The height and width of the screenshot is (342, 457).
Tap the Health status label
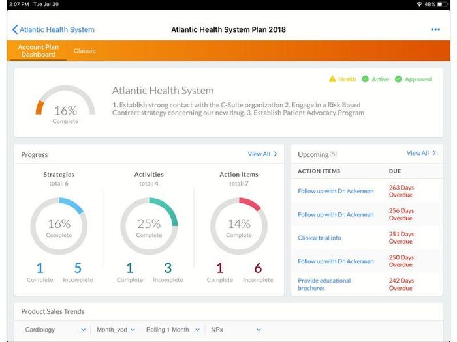click(347, 79)
